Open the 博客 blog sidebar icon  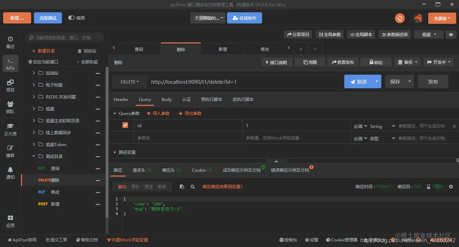tap(10, 151)
